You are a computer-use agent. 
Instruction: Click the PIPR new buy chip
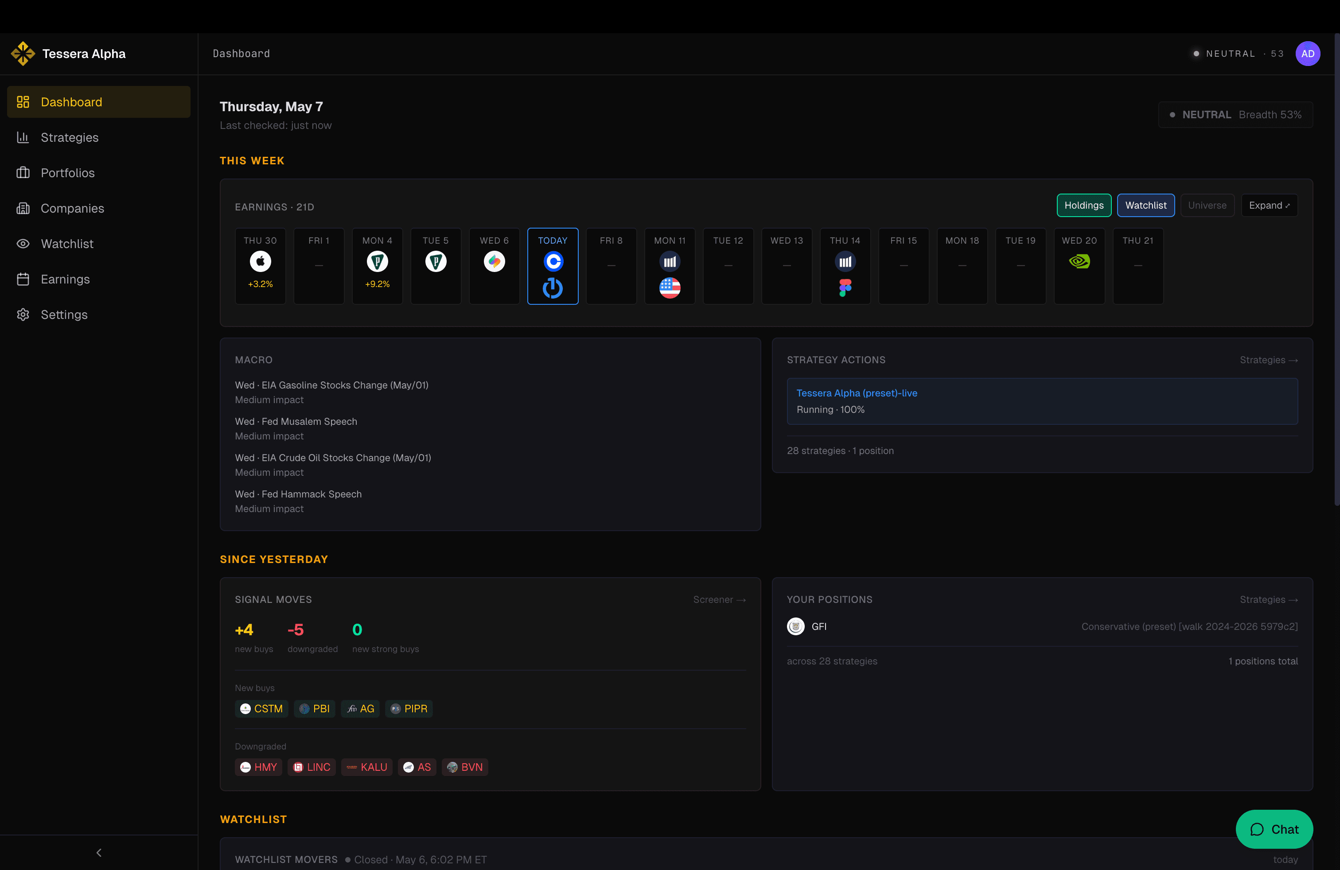click(409, 709)
